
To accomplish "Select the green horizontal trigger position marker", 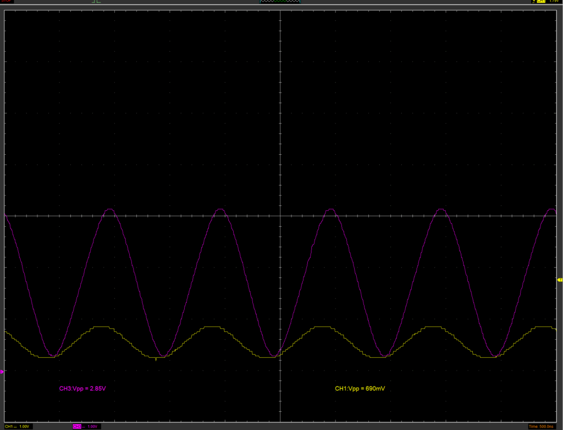I will tap(96, 2).
